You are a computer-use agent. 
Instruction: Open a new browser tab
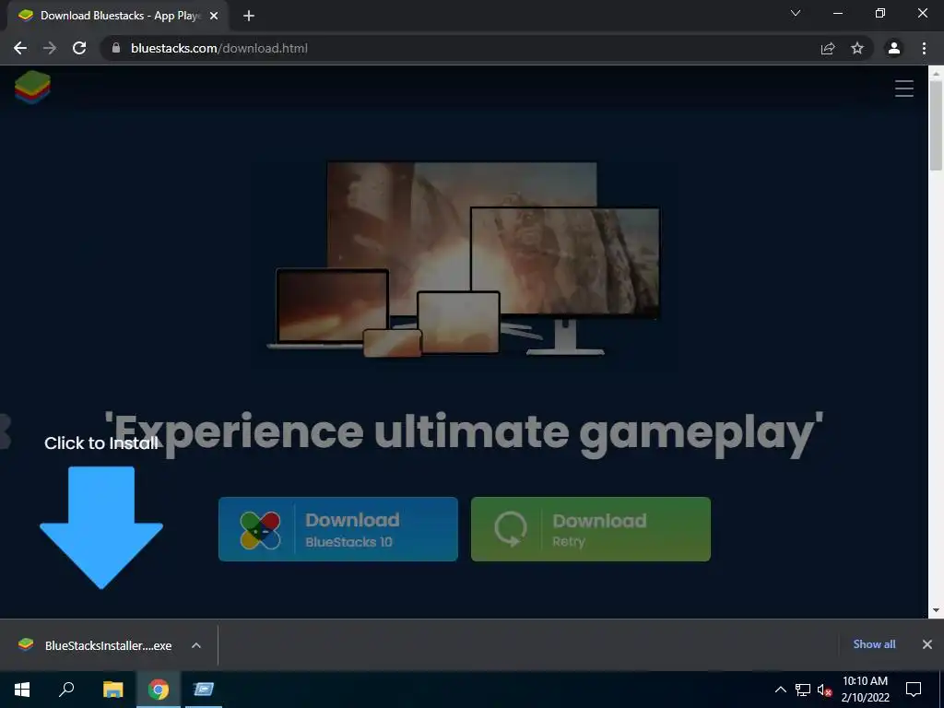[x=249, y=16]
